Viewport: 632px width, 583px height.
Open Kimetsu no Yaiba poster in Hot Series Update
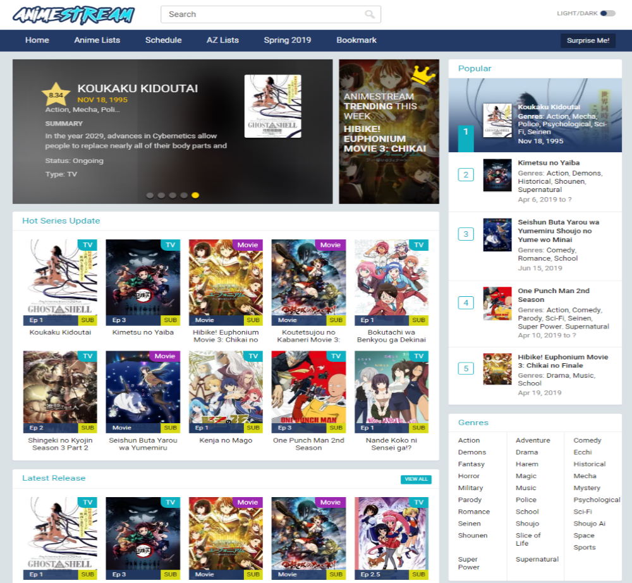(x=143, y=282)
